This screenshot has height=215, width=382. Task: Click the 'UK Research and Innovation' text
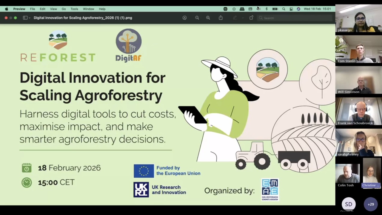pos(169,190)
